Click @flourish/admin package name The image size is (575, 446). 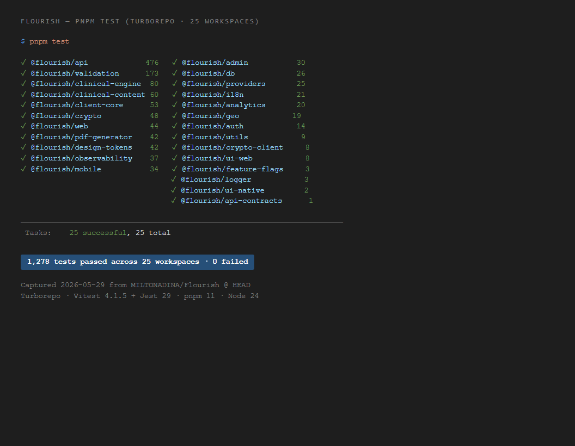tap(215, 63)
